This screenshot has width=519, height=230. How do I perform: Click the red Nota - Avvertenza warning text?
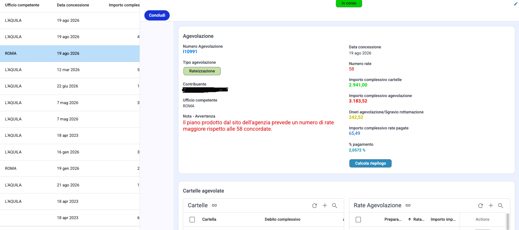point(258,126)
